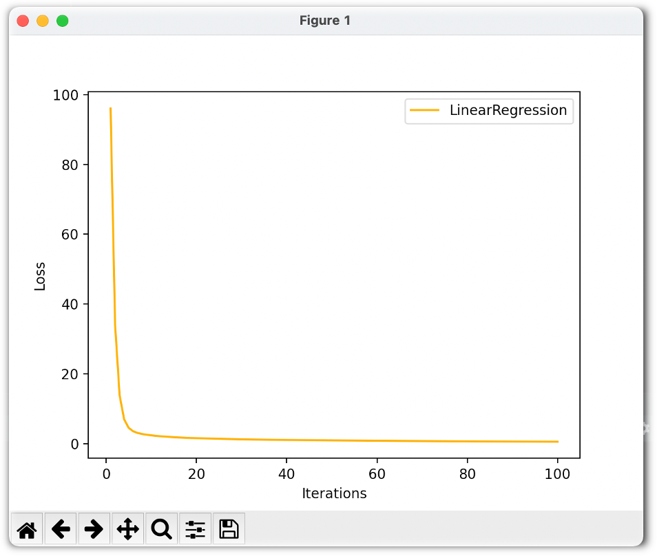Click the Iterations axis label
Viewport: 657px width, 556px height.
[x=334, y=493]
